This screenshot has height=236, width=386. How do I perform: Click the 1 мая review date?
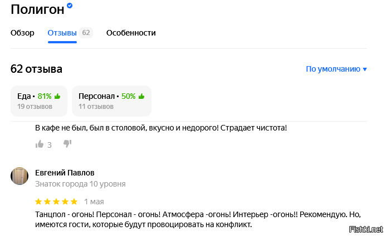point(94,202)
